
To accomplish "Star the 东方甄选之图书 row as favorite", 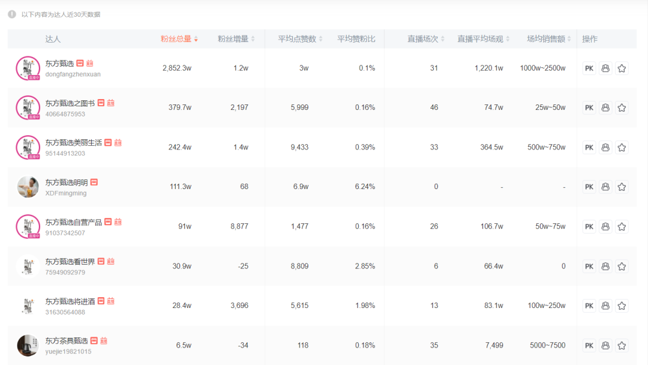I will point(622,108).
